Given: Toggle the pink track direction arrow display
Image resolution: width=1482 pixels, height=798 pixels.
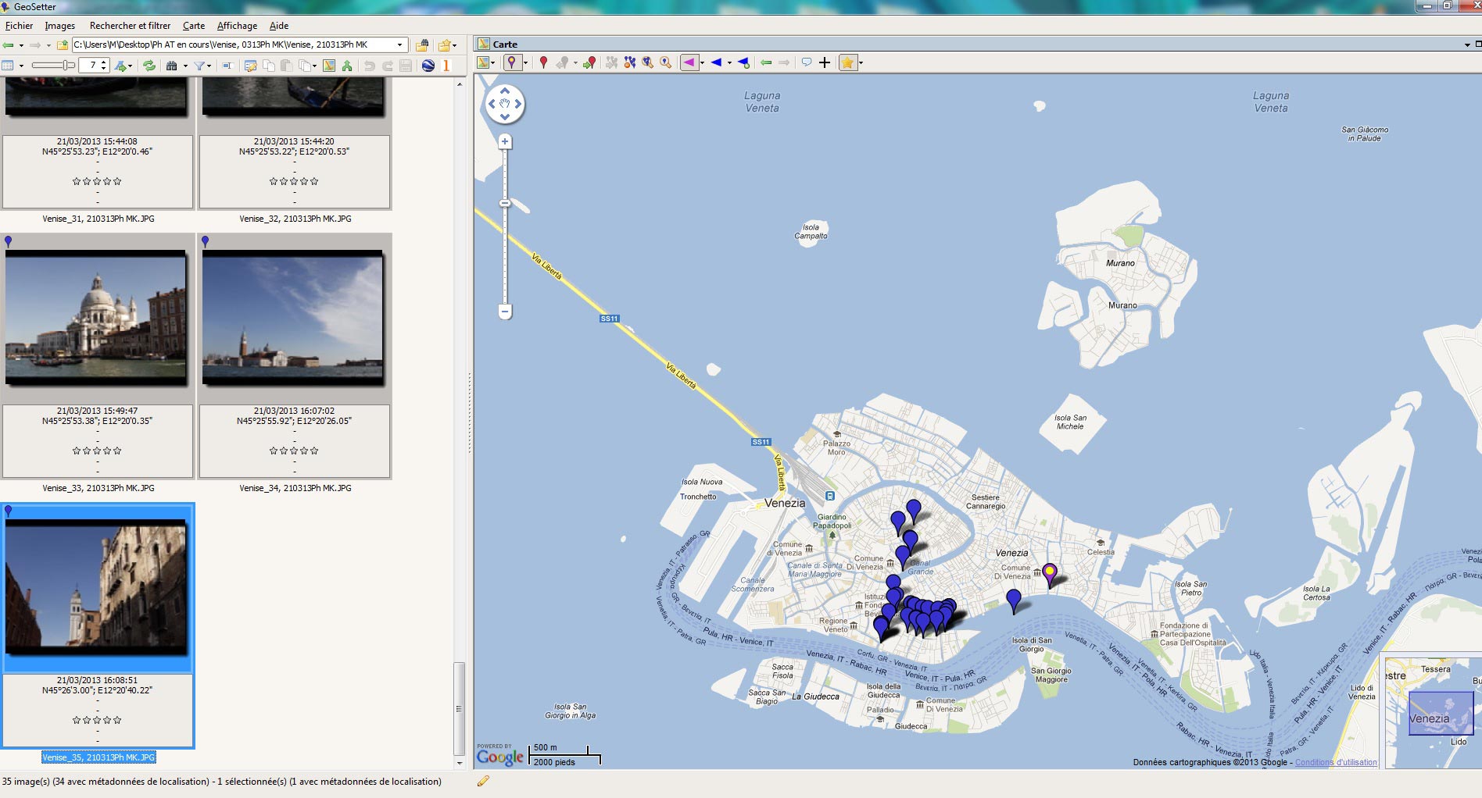Looking at the screenshot, I should 690,62.
